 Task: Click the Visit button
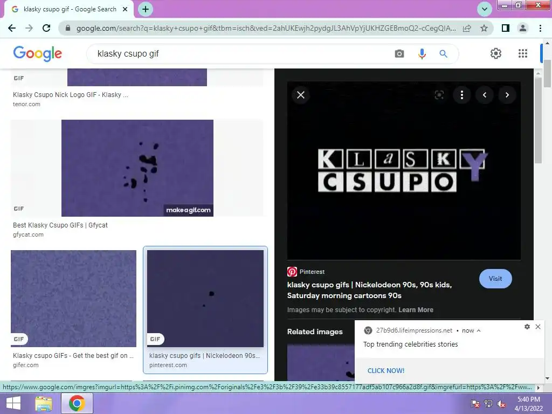click(495, 279)
